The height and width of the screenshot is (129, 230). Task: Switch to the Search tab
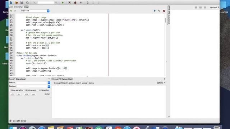coord(12,79)
